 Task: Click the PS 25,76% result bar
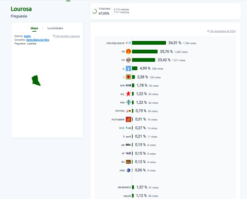tap(145, 52)
